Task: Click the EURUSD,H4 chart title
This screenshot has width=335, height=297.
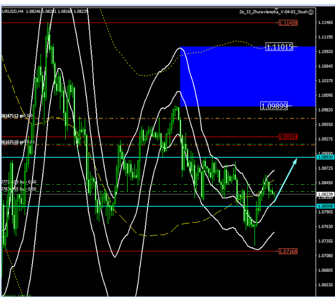Action: pos(12,11)
